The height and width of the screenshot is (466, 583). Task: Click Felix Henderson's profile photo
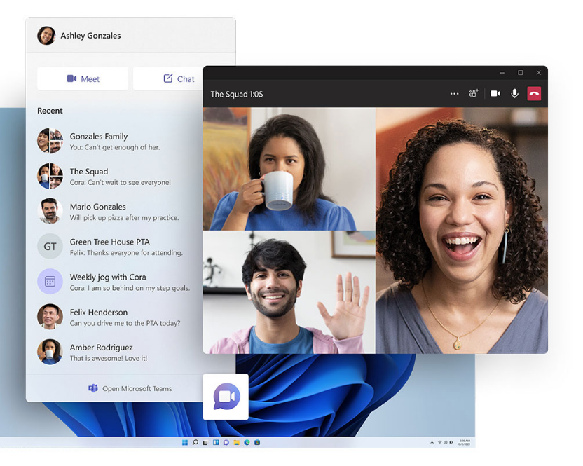point(50,317)
